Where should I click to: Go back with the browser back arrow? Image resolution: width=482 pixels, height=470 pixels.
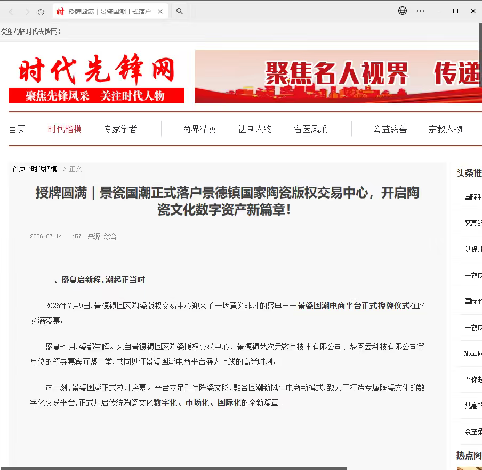(11, 12)
